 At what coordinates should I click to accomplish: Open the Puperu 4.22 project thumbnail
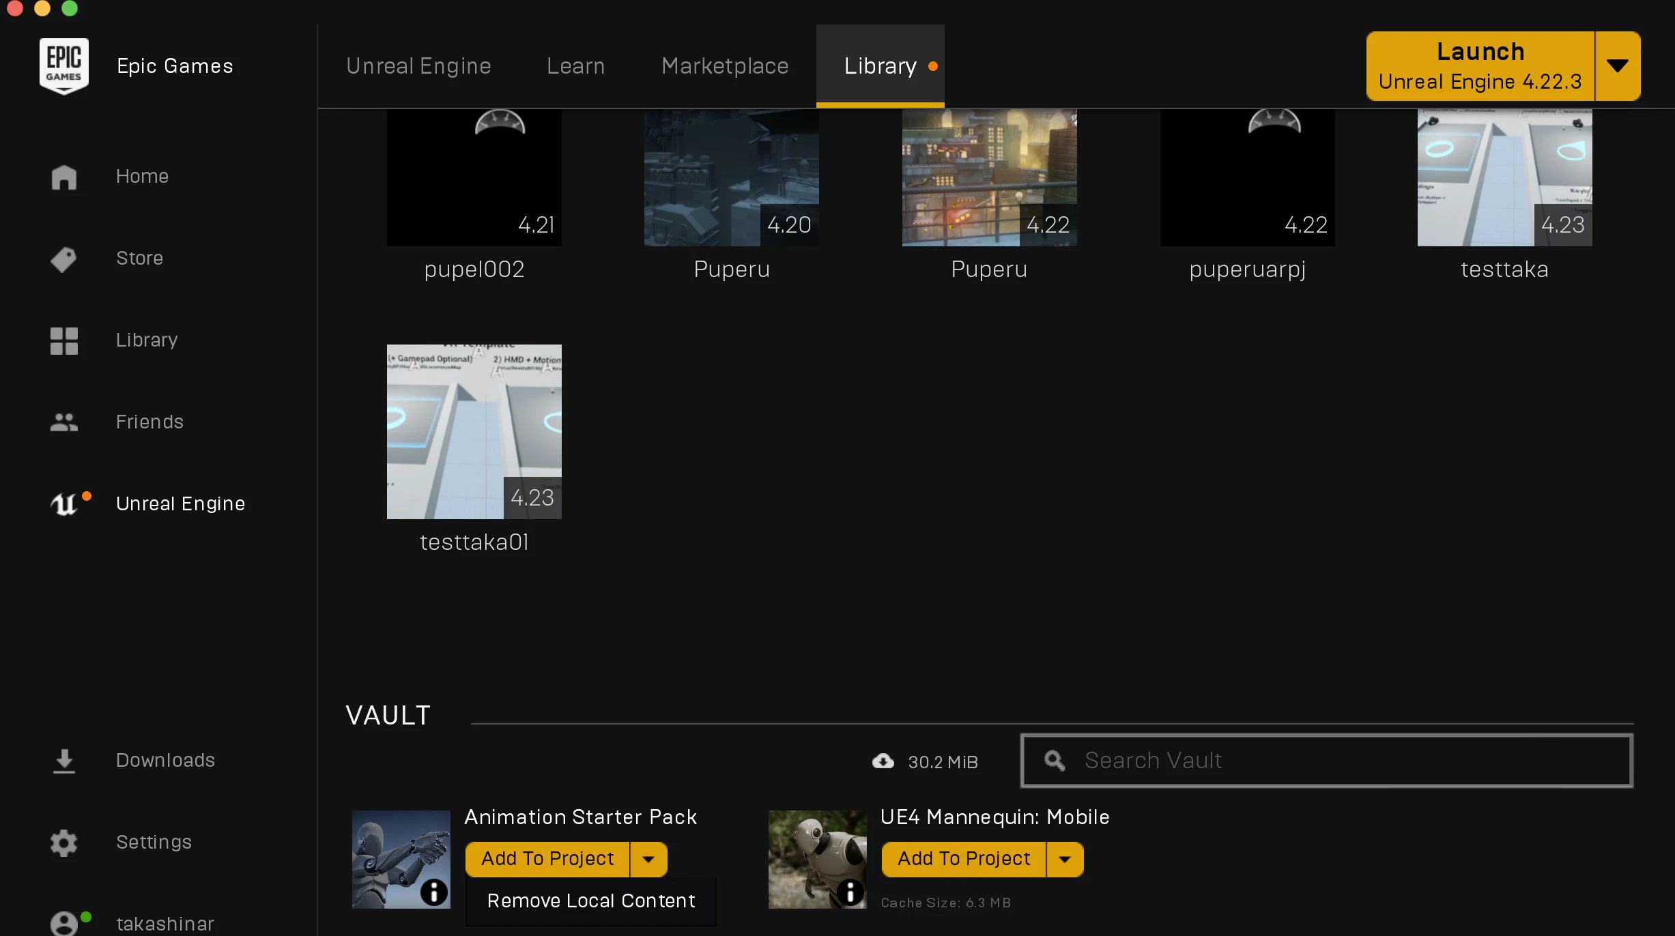click(990, 177)
